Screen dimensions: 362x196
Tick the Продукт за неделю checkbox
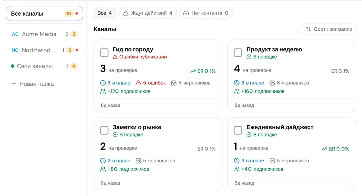click(x=238, y=53)
